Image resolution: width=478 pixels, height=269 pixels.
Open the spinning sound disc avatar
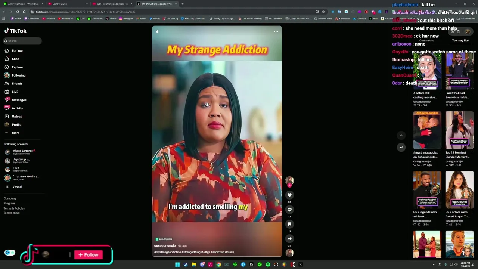[x=289, y=253]
